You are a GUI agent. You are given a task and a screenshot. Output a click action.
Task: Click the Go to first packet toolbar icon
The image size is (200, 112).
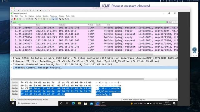coord(47,19)
